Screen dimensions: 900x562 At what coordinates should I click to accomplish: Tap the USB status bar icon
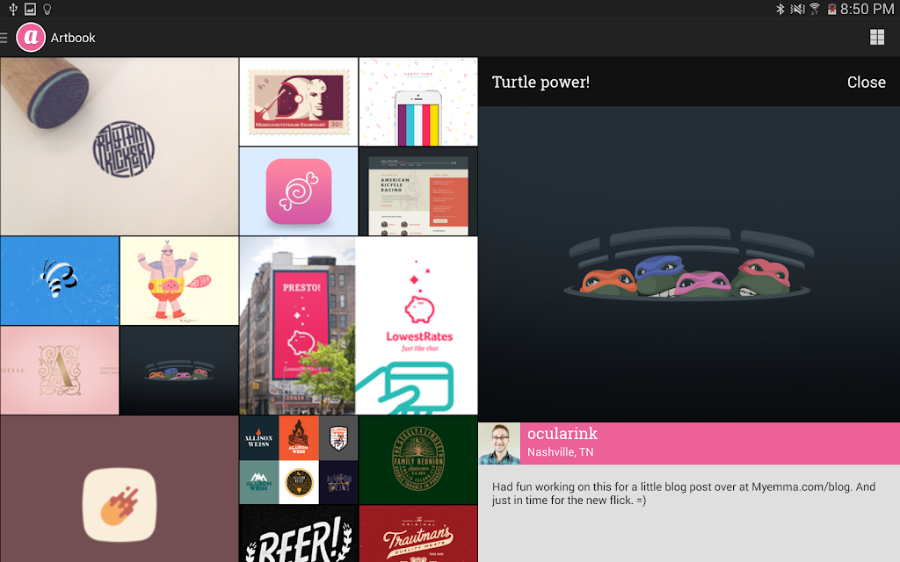pos(13,9)
